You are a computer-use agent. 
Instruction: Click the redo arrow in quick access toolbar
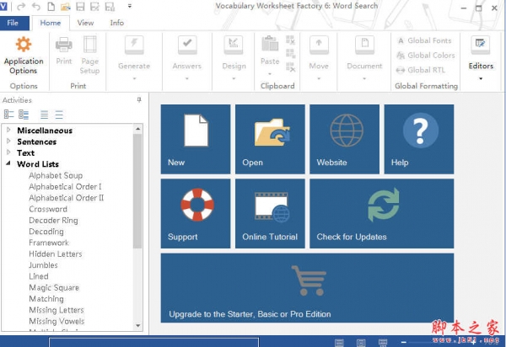click(x=21, y=6)
